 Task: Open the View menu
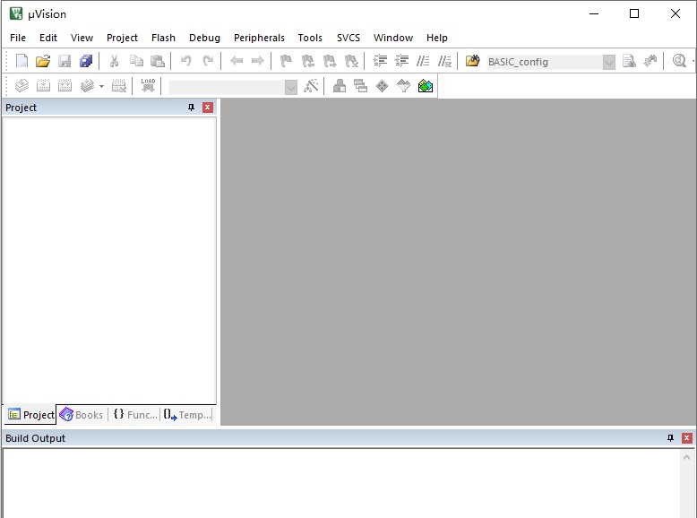(82, 38)
